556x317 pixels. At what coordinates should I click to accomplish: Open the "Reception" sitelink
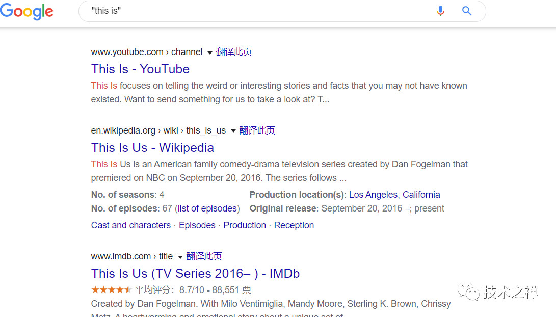pos(294,225)
